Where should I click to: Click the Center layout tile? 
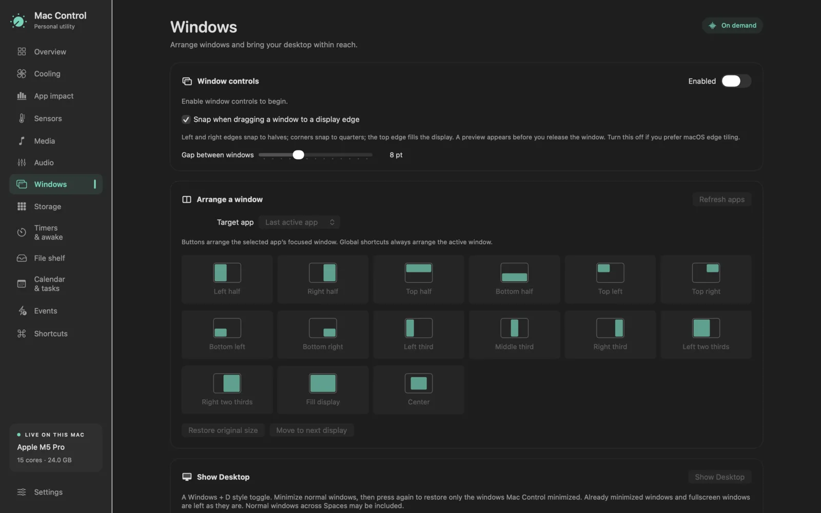(x=419, y=390)
